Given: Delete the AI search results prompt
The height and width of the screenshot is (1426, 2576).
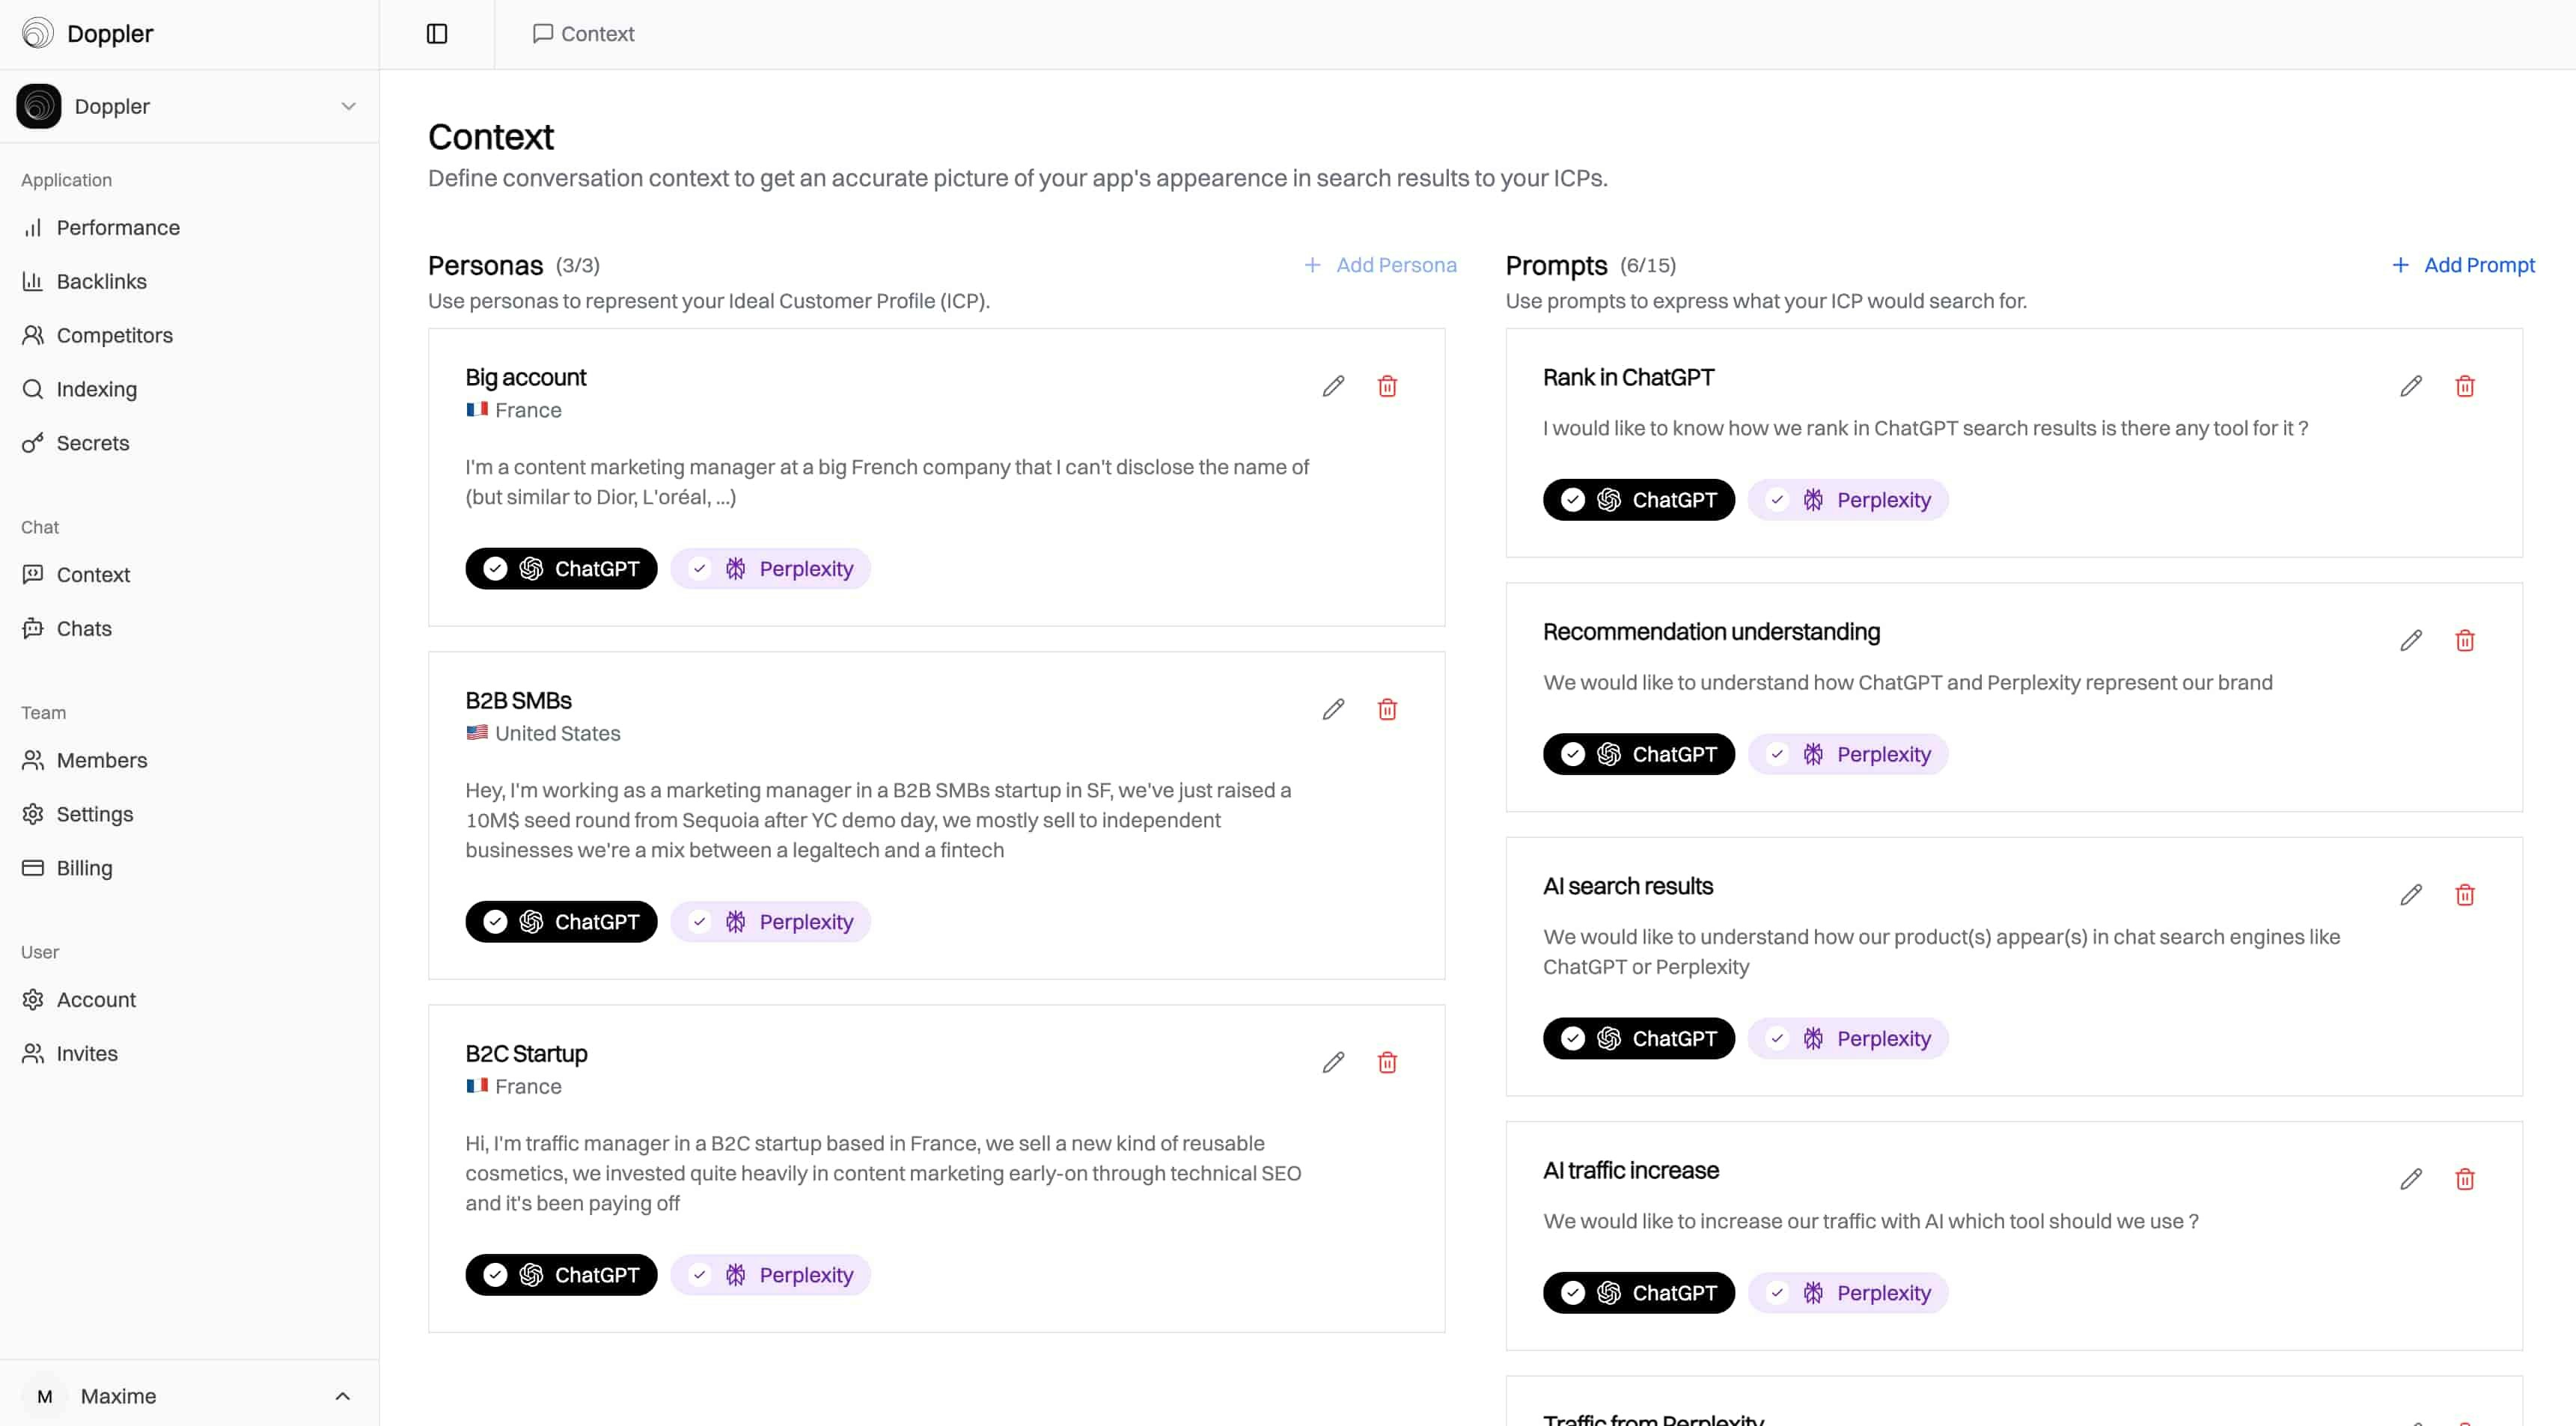Looking at the screenshot, I should click(x=2464, y=895).
